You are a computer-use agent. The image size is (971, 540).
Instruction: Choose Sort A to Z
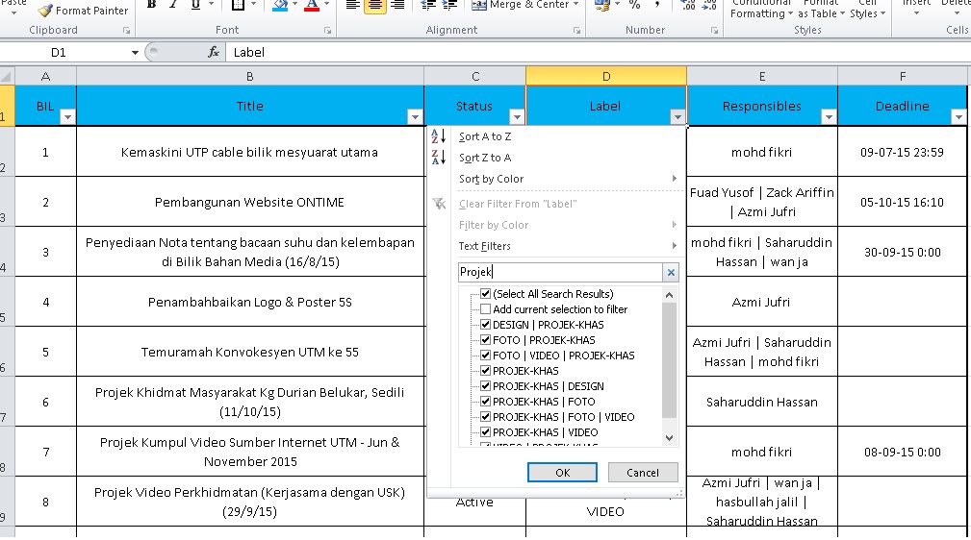pyautogui.click(x=485, y=136)
